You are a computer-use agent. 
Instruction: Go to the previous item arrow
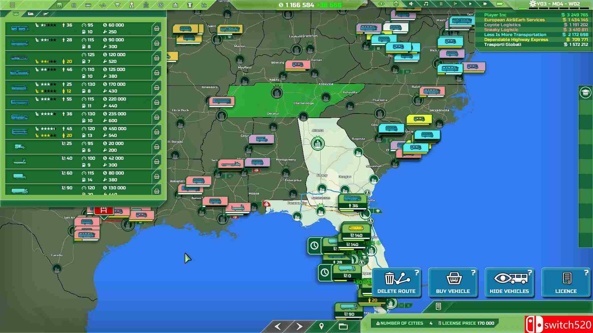click(x=278, y=326)
